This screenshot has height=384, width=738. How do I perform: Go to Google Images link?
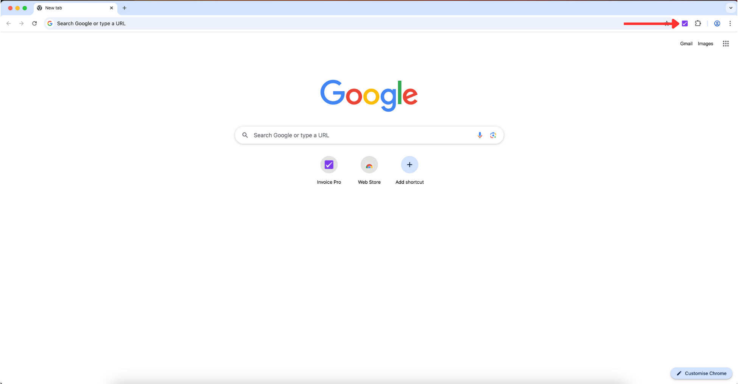pos(705,44)
